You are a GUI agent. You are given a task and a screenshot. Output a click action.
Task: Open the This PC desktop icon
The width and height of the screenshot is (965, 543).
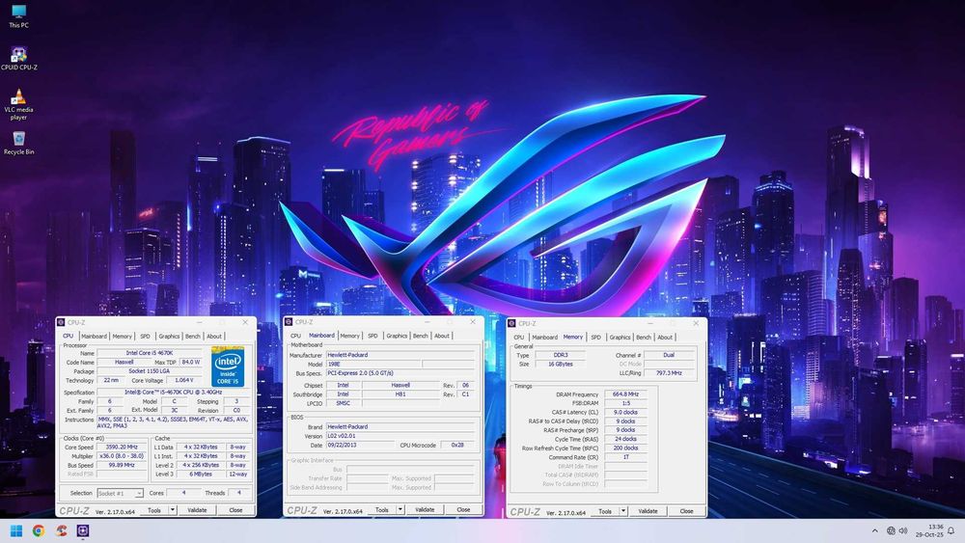[18, 16]
